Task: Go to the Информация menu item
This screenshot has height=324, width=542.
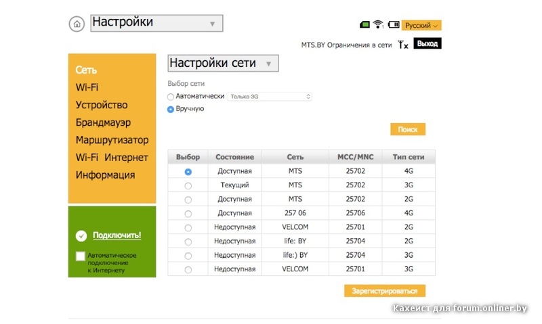Action: click(x=105, y=175)
